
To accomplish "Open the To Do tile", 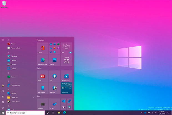I will click(55, 104).
